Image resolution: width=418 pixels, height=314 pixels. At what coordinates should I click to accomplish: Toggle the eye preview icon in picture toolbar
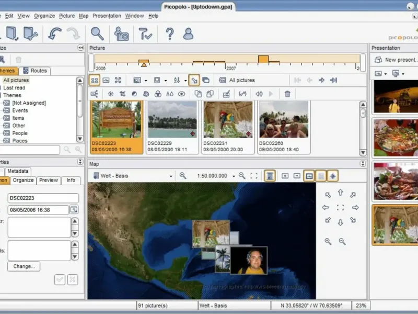click(x=182, y=94)
